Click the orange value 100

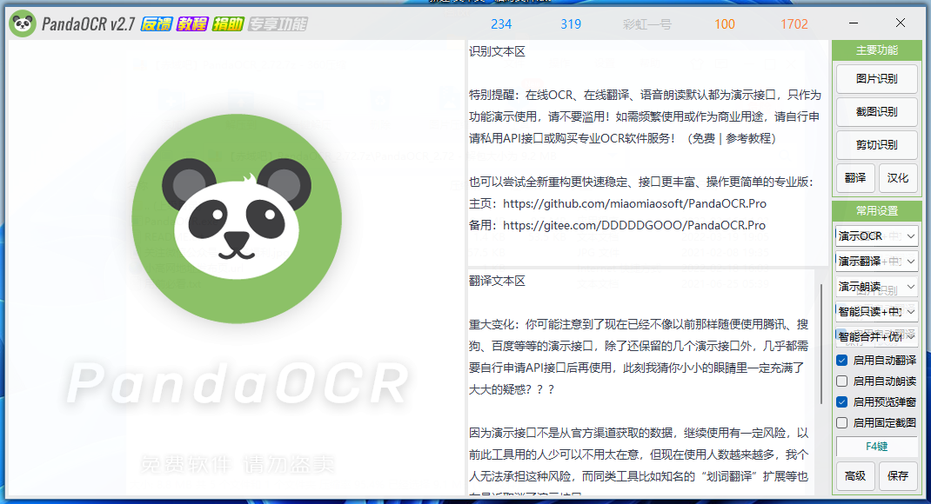(x=725, y=24)
